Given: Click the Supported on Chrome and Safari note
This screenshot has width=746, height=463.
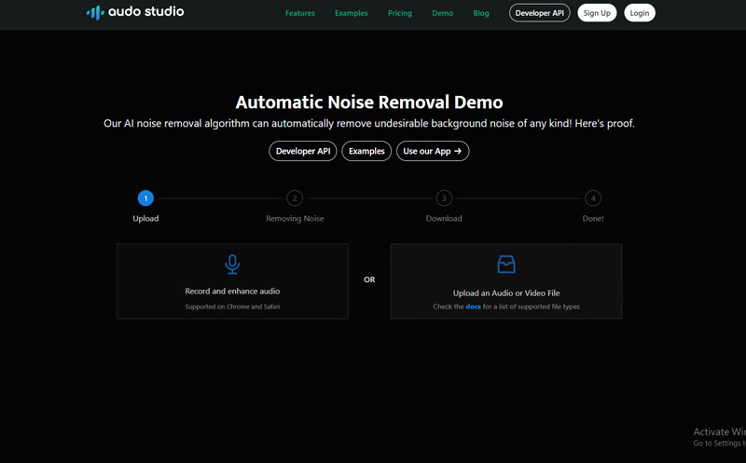Looking at the screenshot, I should click(232, 306).
